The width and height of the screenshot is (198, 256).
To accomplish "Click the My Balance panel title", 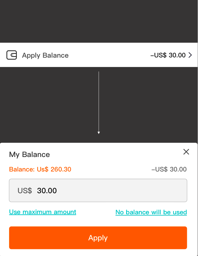I will 29,154.
